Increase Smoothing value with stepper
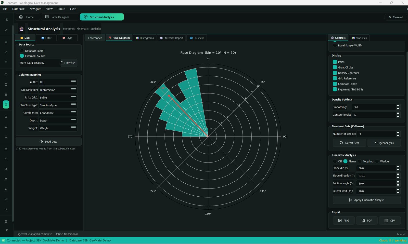The image size is (408, 244). tap(398, 105)
